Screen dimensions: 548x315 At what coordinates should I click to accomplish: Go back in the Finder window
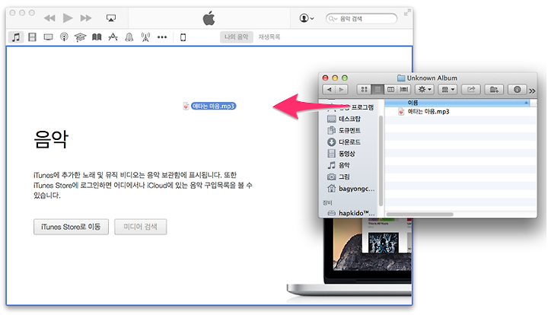[x=329, y=90]
